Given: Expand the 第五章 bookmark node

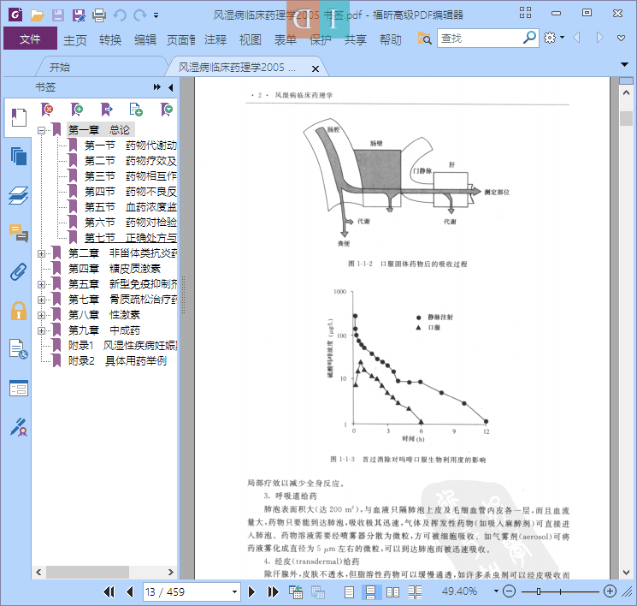Looking at the screenshot, I should pos(41,285).
